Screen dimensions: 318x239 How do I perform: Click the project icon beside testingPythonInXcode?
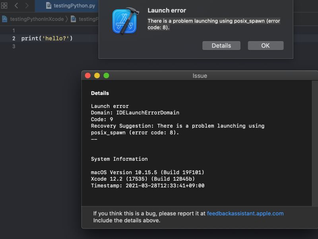point(4,19)
